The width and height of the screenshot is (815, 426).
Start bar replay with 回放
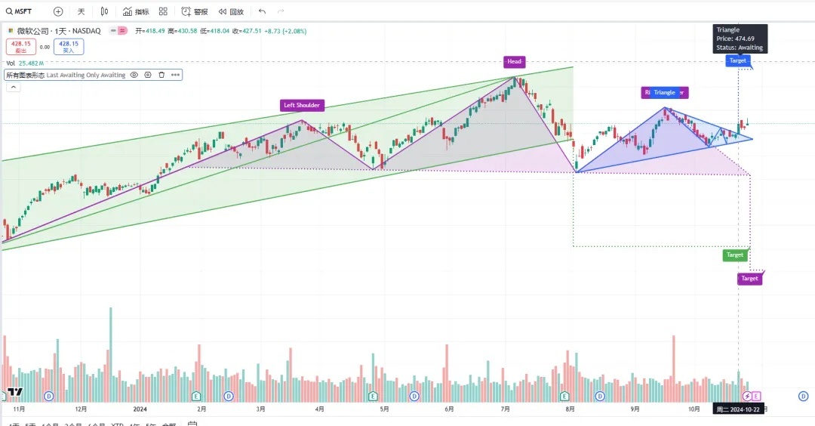tap(231, 11)
